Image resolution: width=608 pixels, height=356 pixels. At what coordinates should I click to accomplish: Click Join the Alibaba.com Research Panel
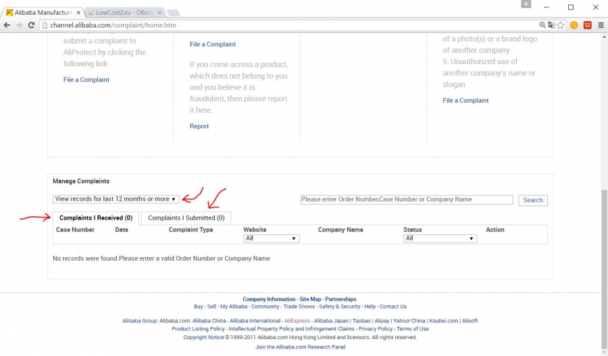300,347
